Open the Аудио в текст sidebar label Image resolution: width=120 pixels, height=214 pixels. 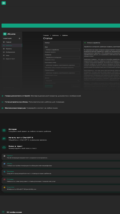[10, 59]
